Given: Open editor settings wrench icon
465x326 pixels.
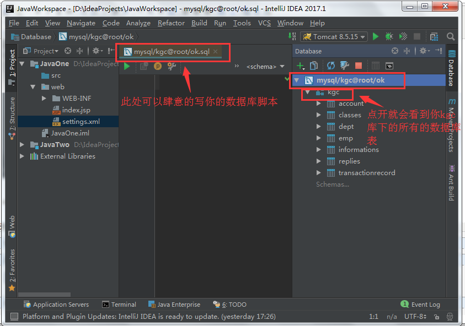Looking at the screenshot, I should click(172, 66).
